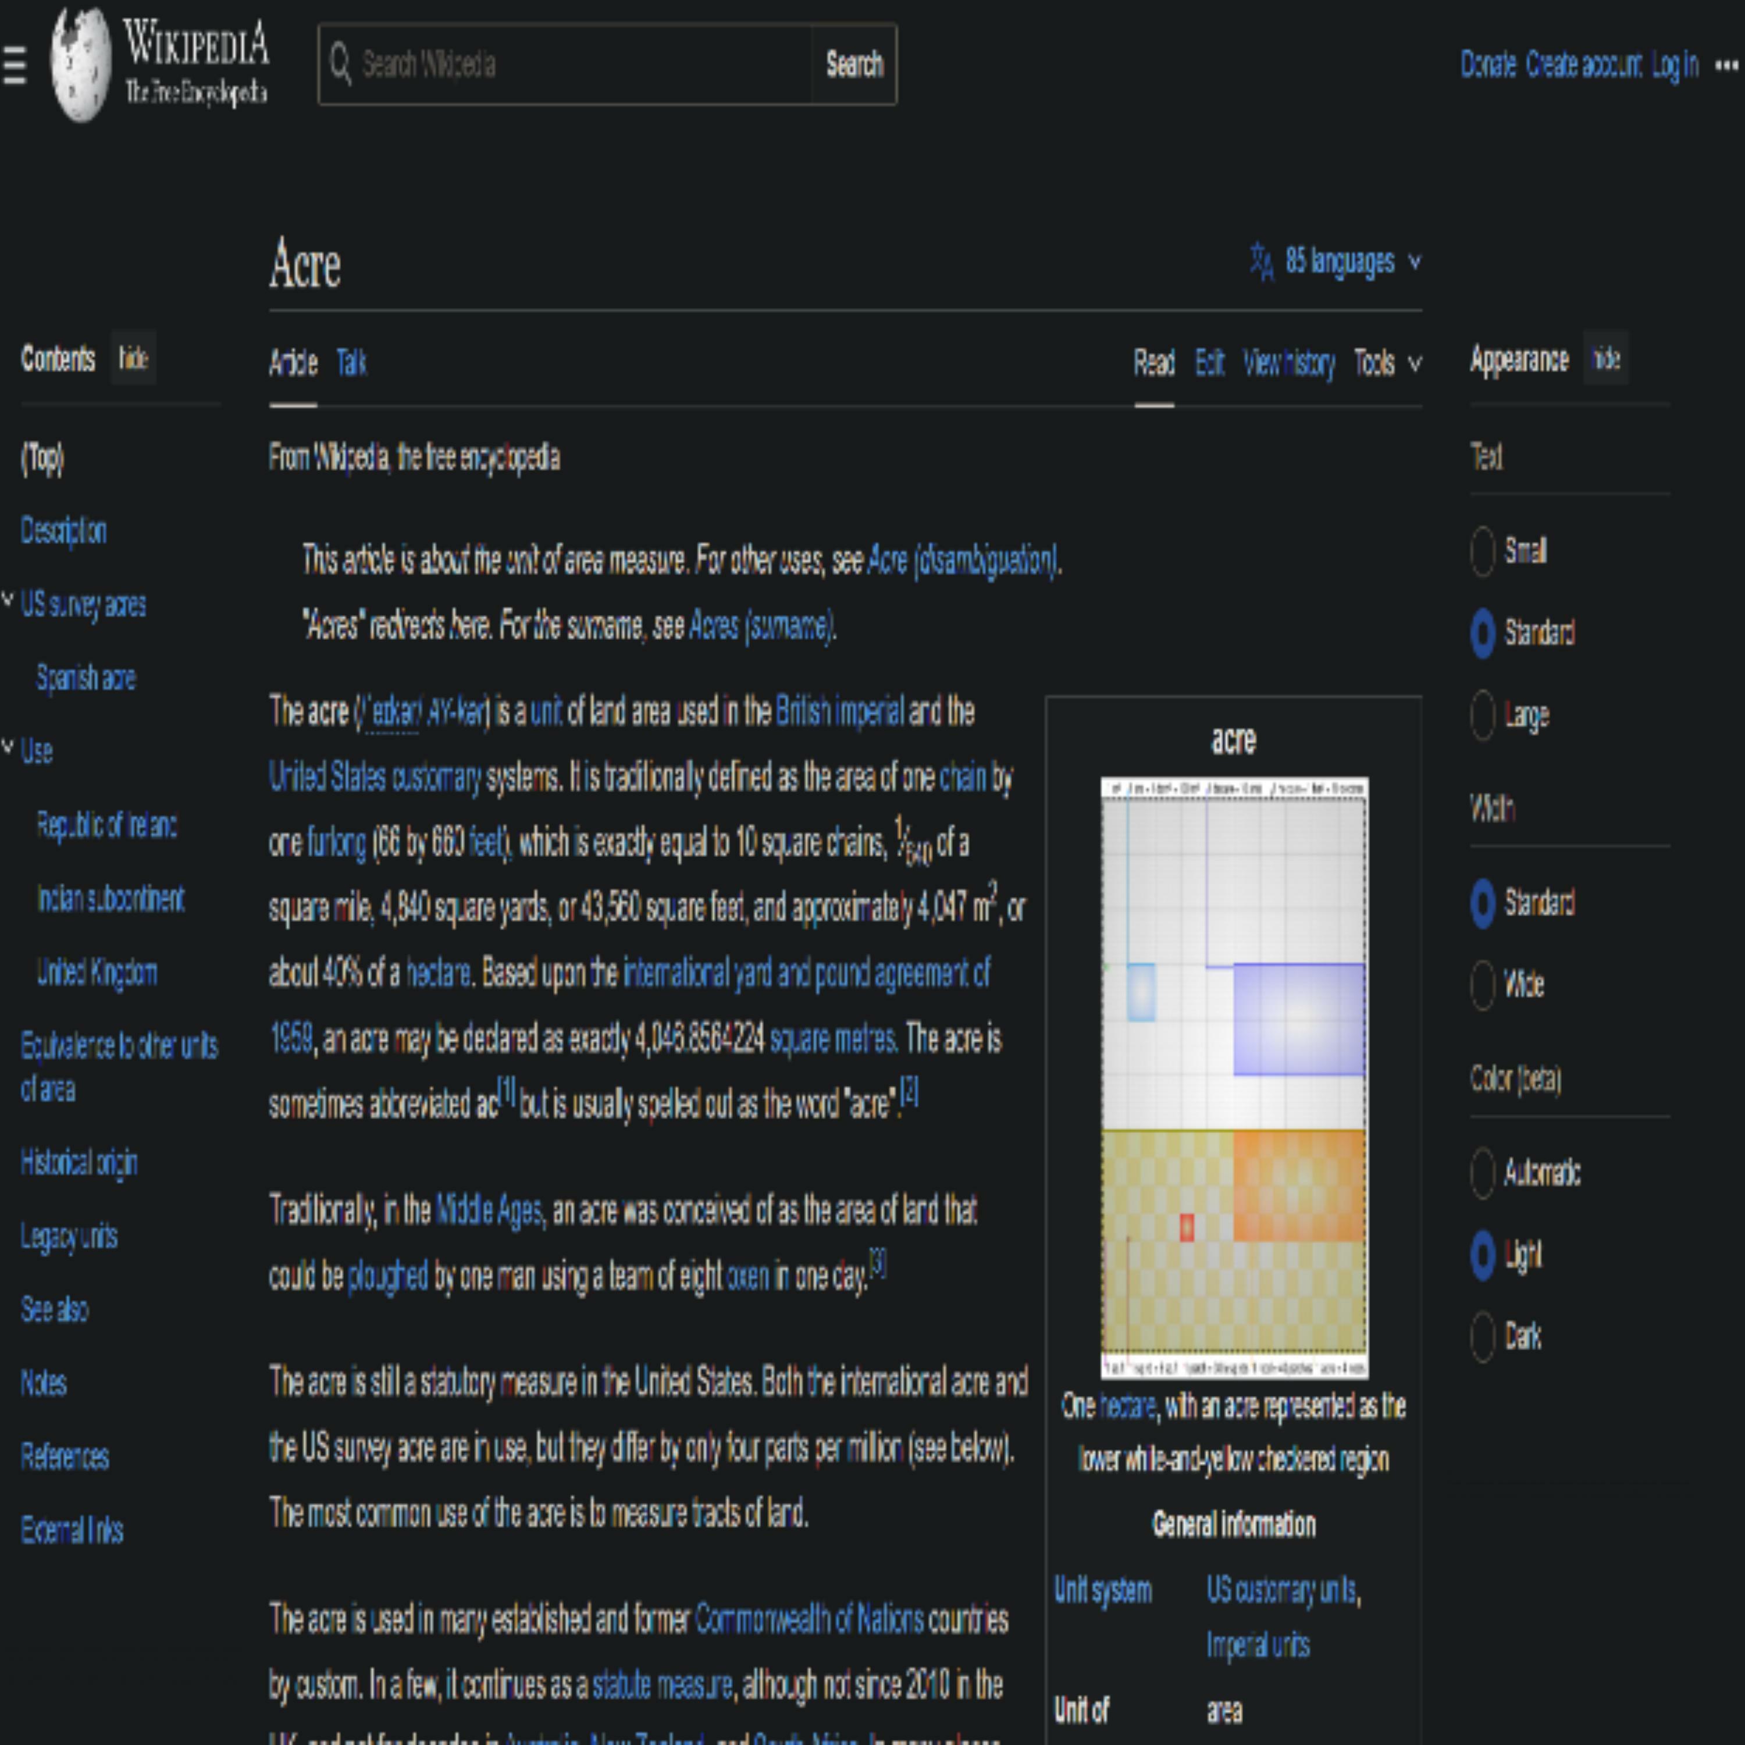Go to External links section
This screenshot has width=1745, height=1745.
click(x=72, y=1530)
